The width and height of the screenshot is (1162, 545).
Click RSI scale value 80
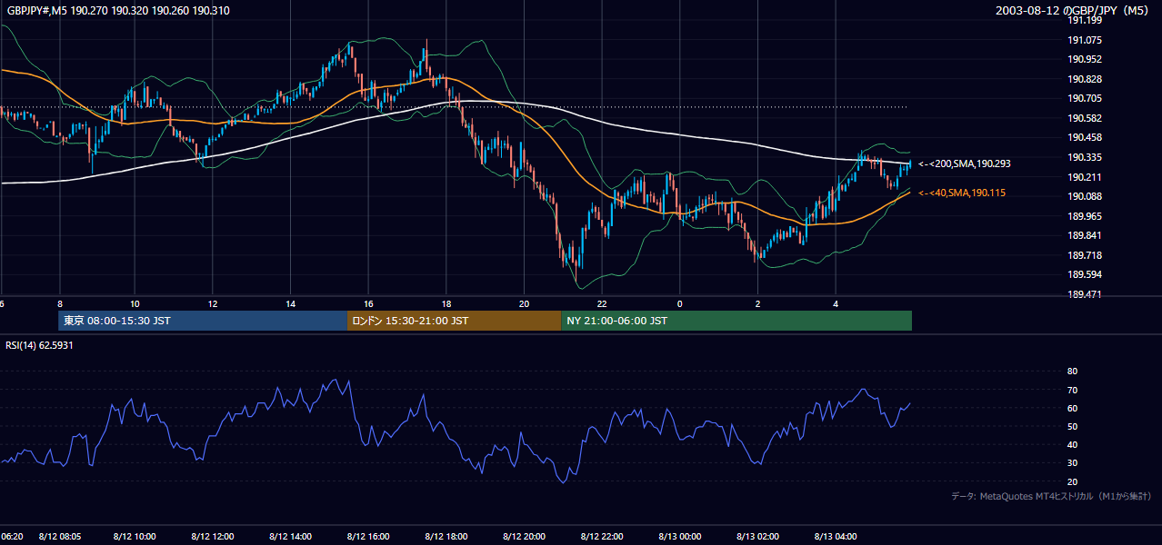pos(1072,372)
